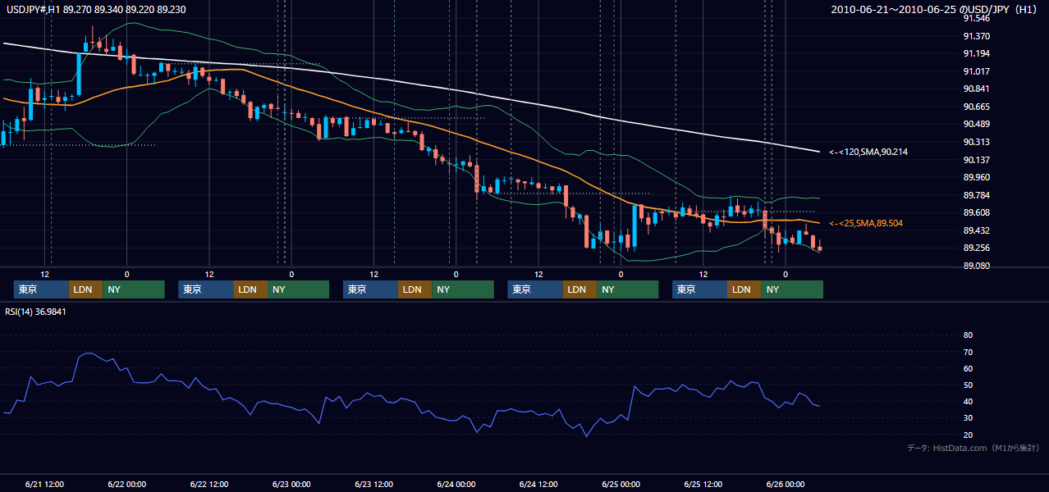Select the 6/22 12:00 time axis label
Image resolution: width=1049 pixels, height=492 pixels.
[209, 484]
